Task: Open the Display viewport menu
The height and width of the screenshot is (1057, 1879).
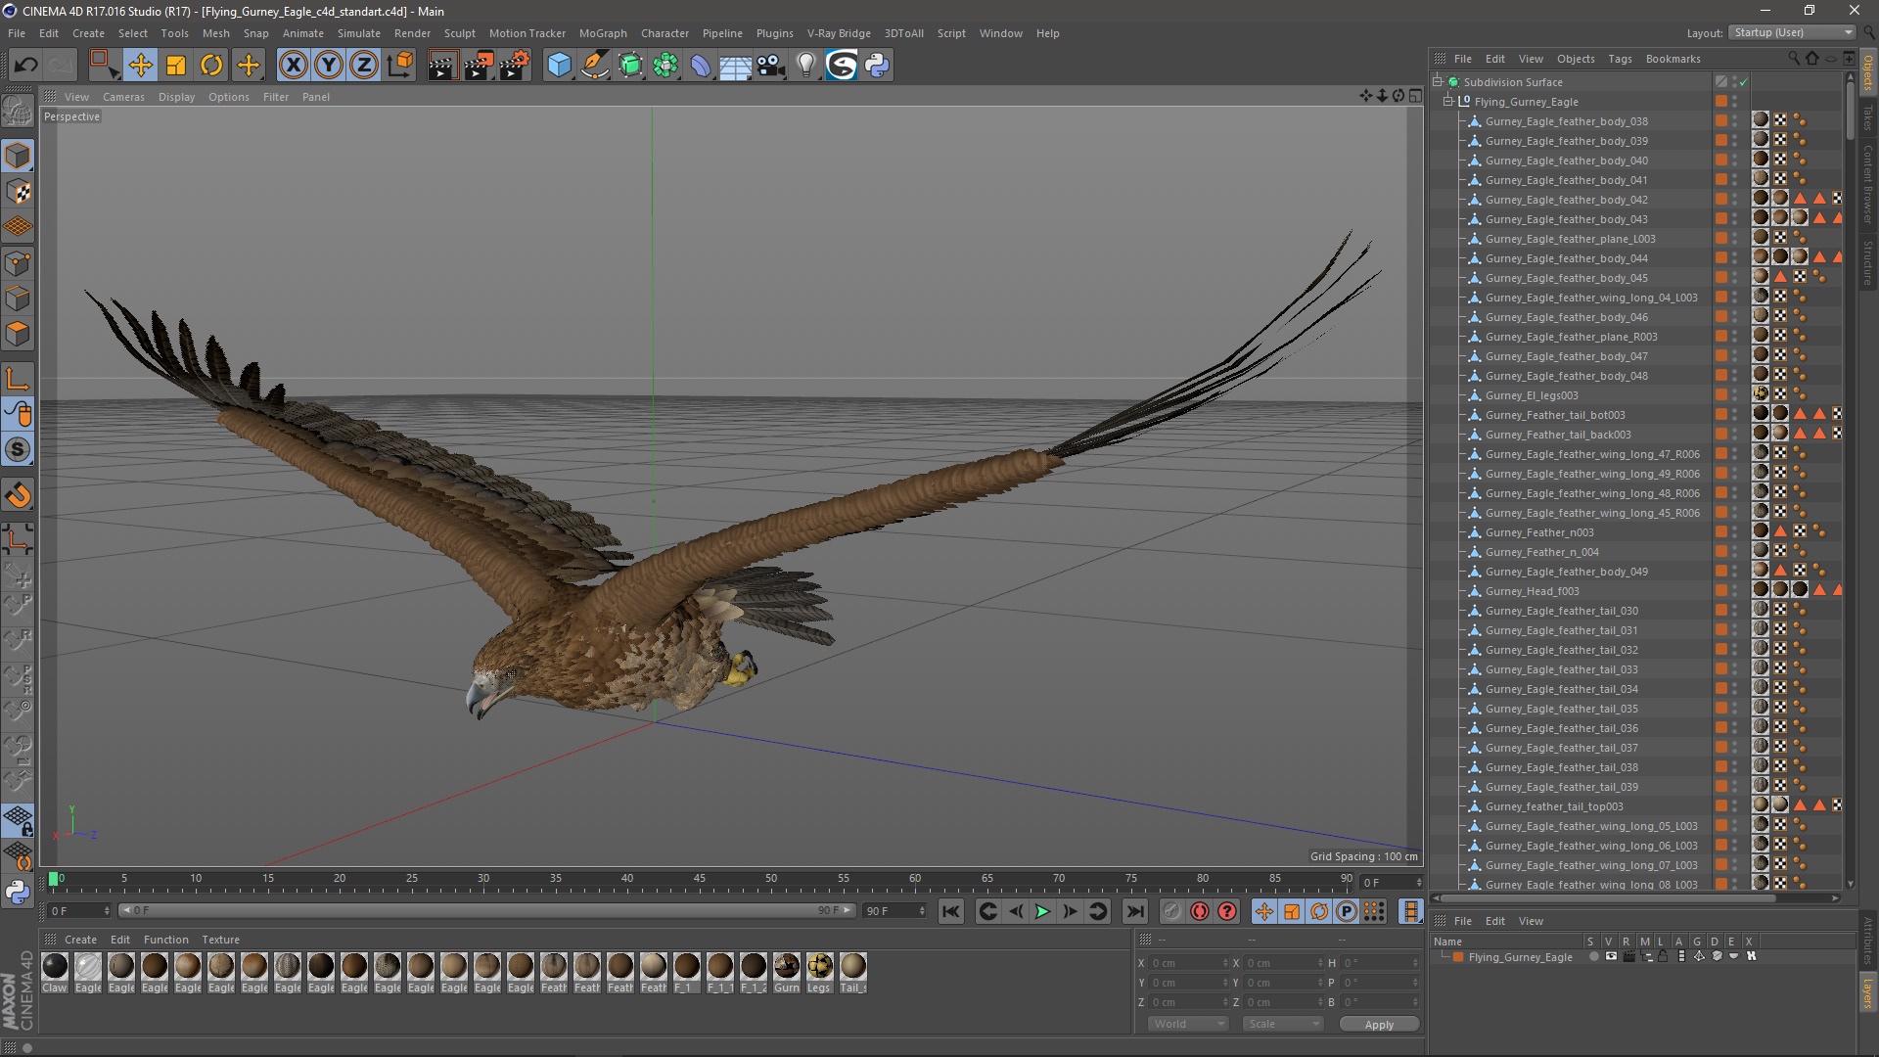Action: pos(177,97)
